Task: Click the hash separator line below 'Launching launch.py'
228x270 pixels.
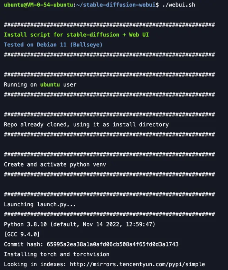Action: 110,214
